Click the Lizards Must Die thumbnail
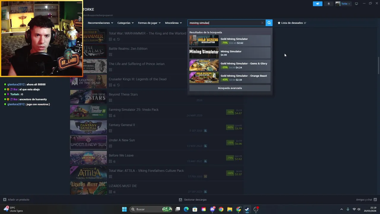 [x=88, y=188]
